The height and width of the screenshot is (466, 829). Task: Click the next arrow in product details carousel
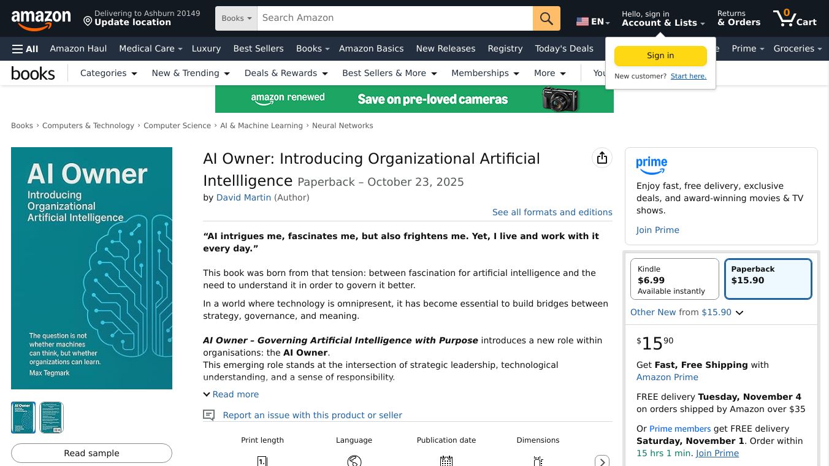[602, 461]
